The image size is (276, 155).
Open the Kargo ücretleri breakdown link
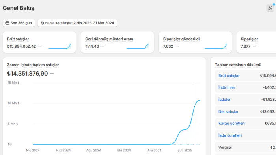[x=231, y=123]
